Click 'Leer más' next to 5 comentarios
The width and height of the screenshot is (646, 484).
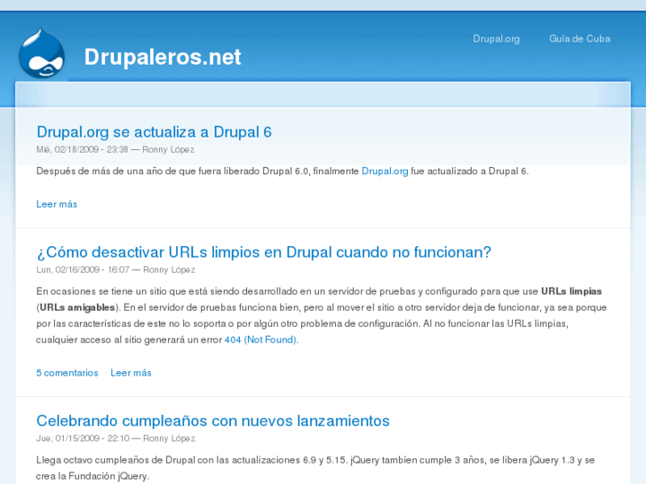pyautogui.click(x=131, y=373)
